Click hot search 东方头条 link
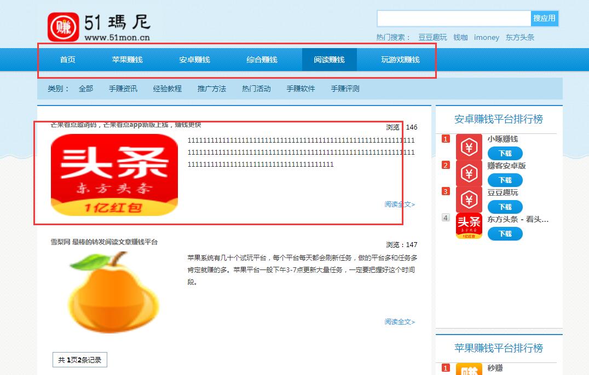 click(x=520, y=38)
